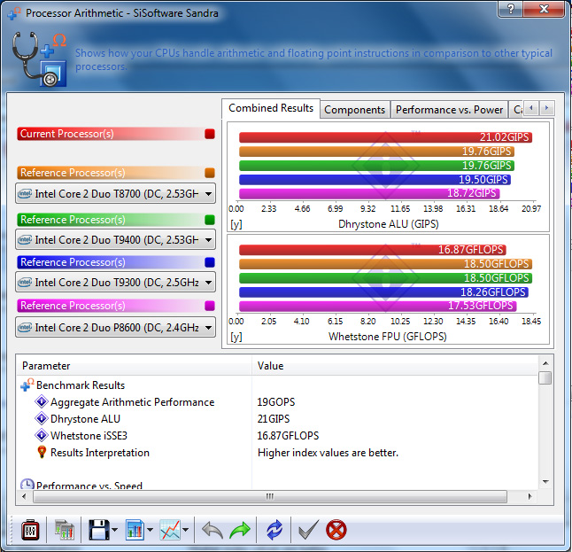Switch to Performance vs. Power tab
This screenshot has width=572, height=552.
[x=449, y=110]
